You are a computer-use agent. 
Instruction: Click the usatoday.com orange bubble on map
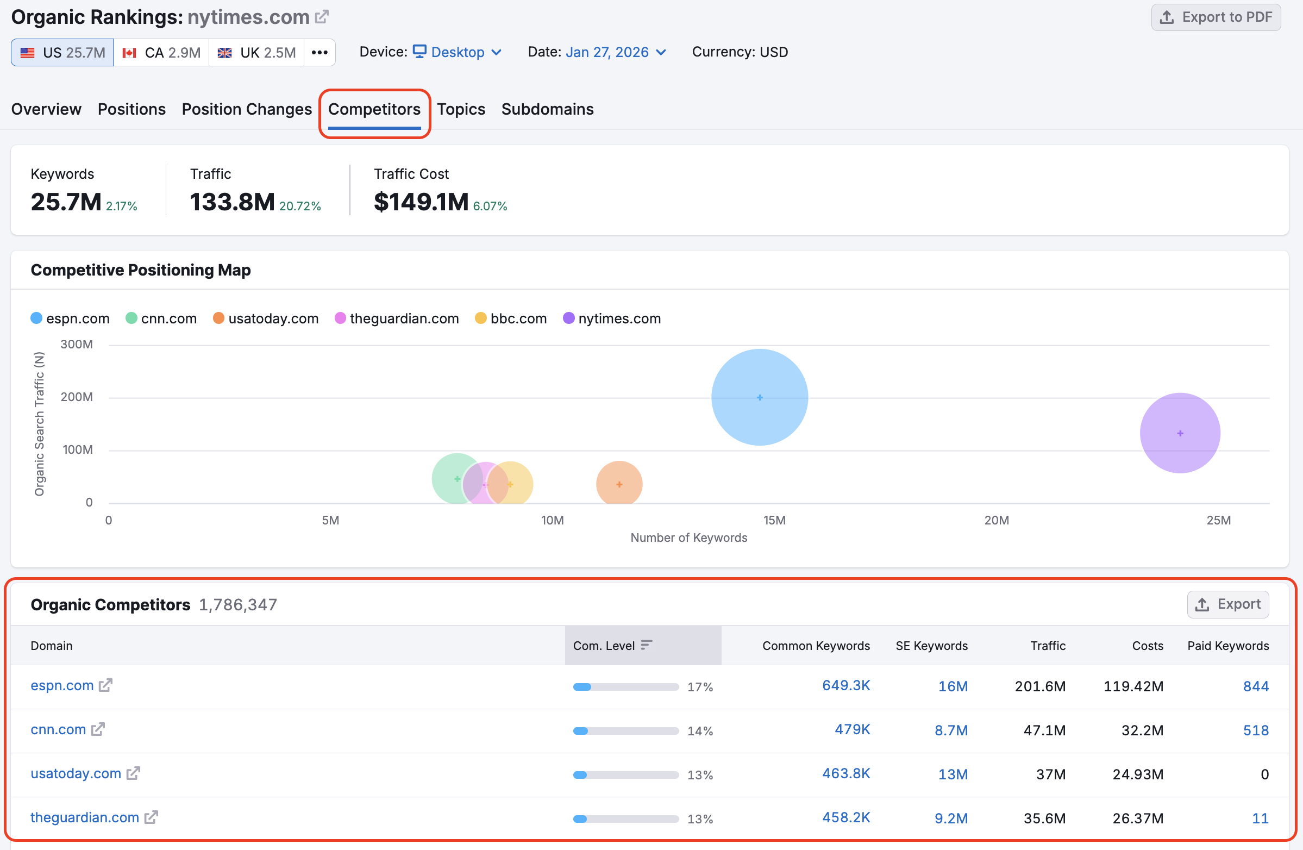click(619, 484)
